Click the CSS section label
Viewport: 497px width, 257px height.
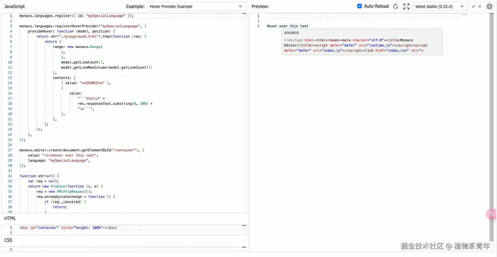click(8, 240)
